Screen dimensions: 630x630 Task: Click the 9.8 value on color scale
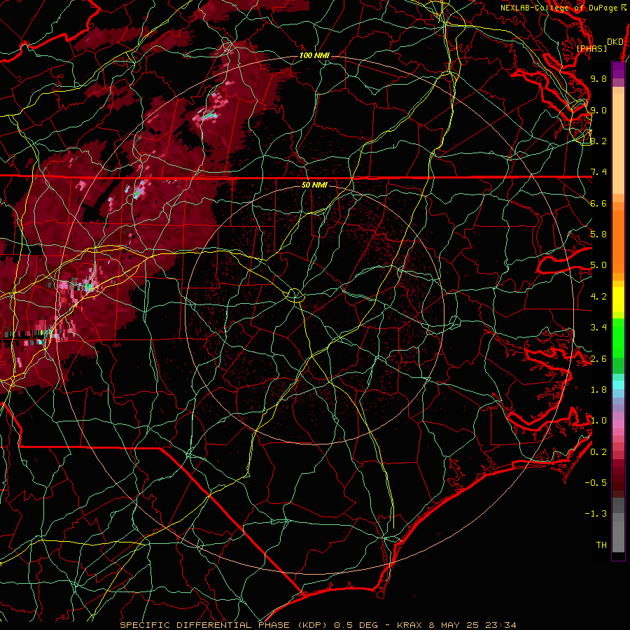point(598,78)
